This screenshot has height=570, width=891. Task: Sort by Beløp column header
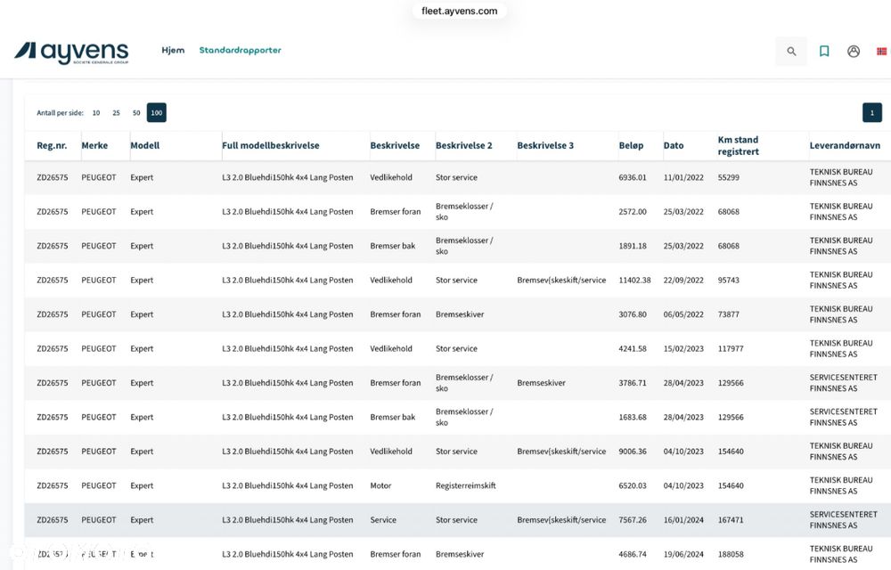pos(631,145)
